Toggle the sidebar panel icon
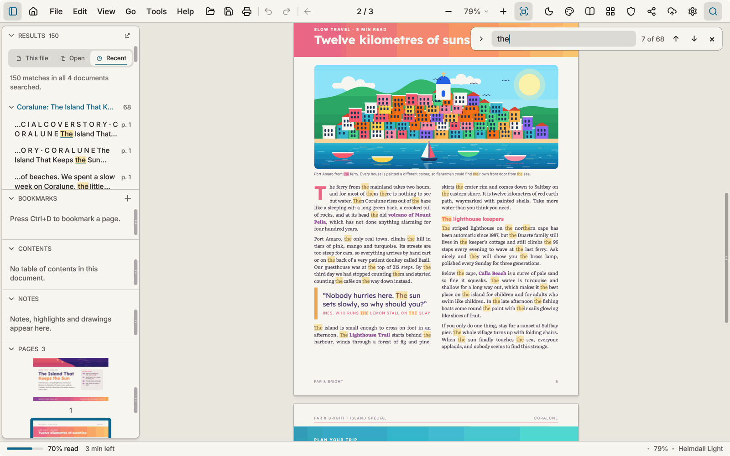This screenshot has height=456, width=730. coord(13,11)
